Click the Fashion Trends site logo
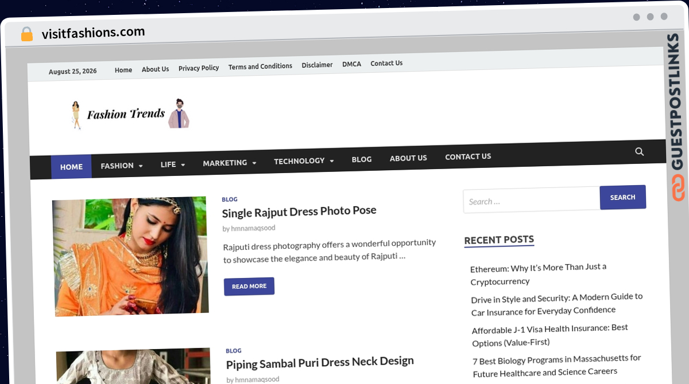 point(130,113)
